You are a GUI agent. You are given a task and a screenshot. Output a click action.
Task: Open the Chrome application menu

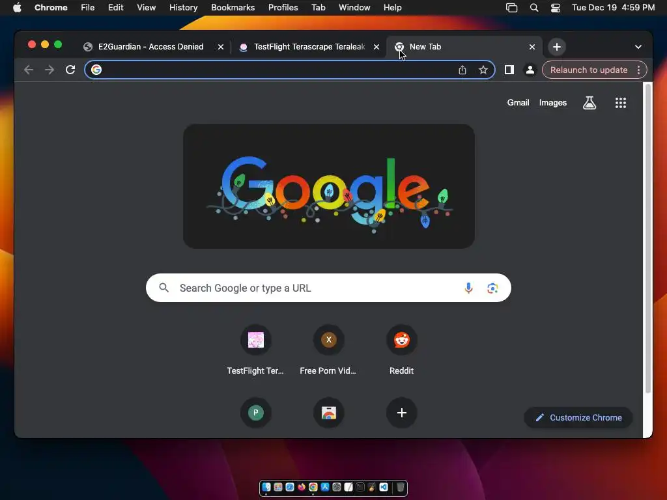(51, 8)
